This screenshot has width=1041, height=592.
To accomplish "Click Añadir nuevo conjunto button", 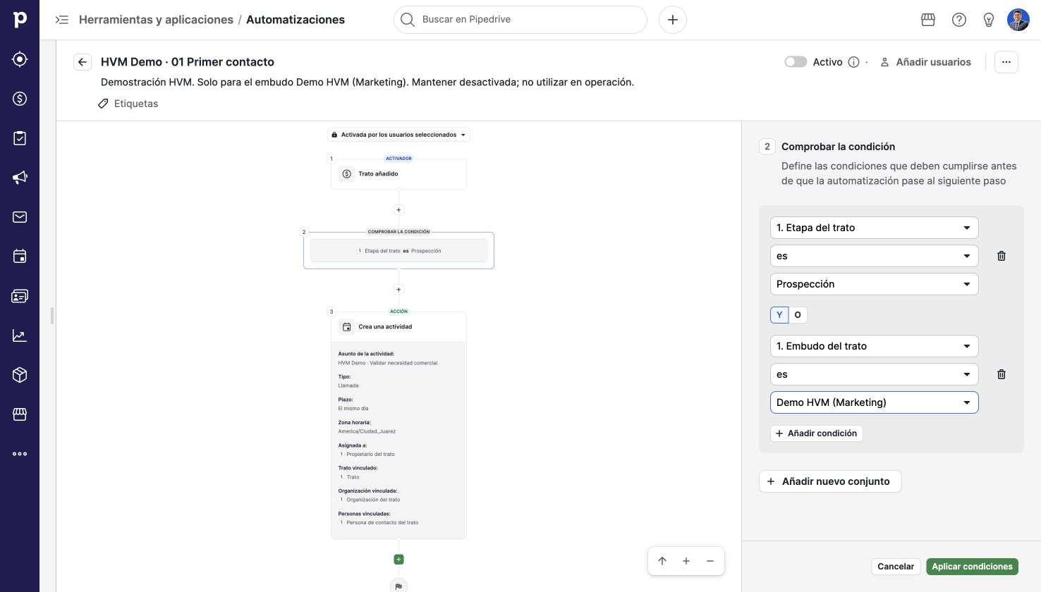I will tap(830, 481).
